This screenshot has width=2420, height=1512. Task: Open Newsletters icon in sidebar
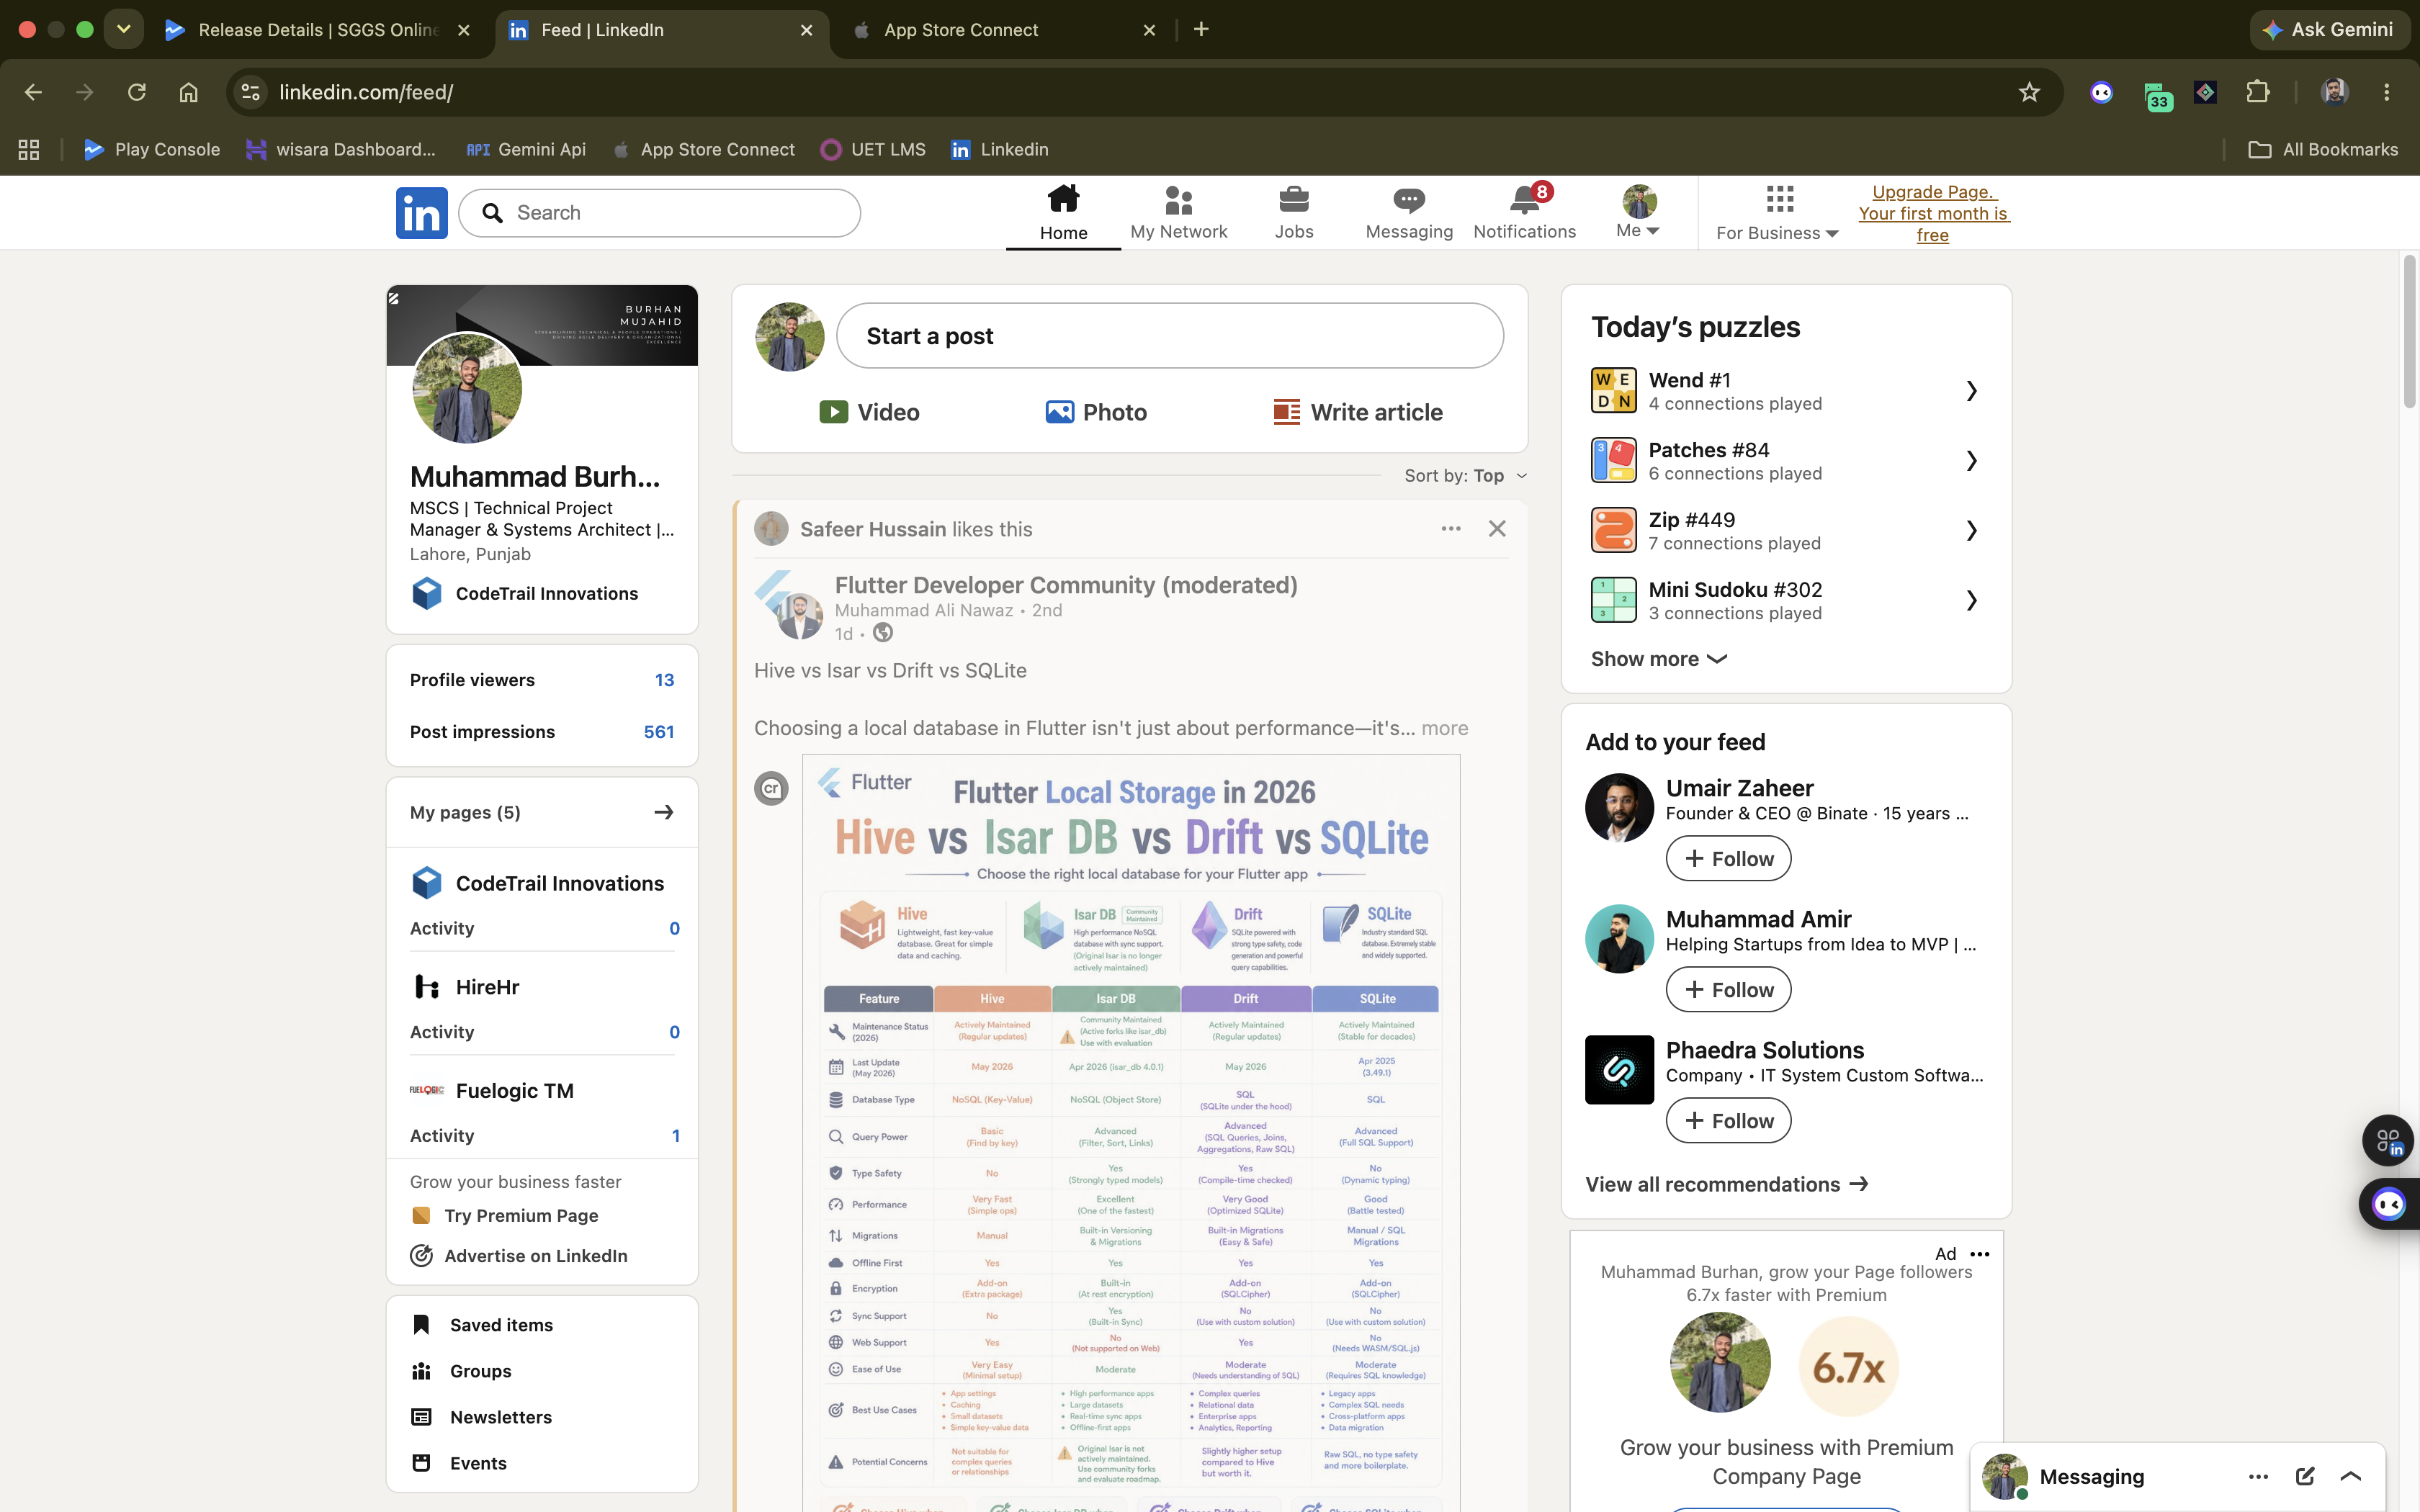point(421,1417)
